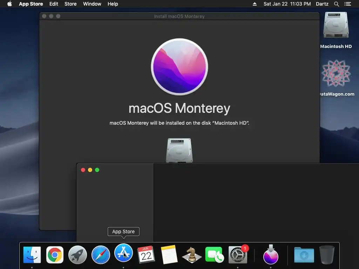The image size is (359, 269).
Task: Open the Help menu
Action: (113, 4)
